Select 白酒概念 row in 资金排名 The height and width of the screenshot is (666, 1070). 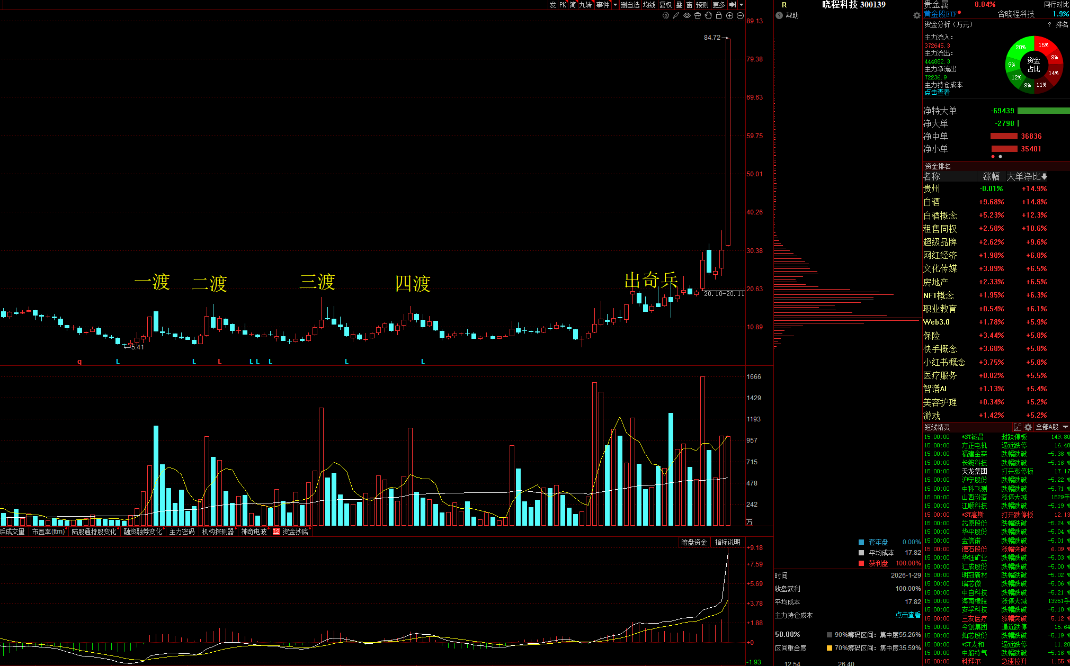pyautogui.click(x=940, y=215)
